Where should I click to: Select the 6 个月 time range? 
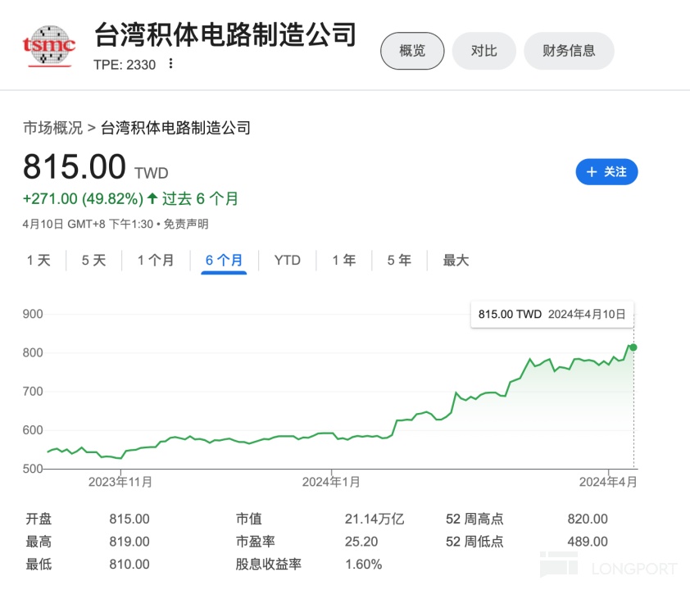click(x=224, y=261)
